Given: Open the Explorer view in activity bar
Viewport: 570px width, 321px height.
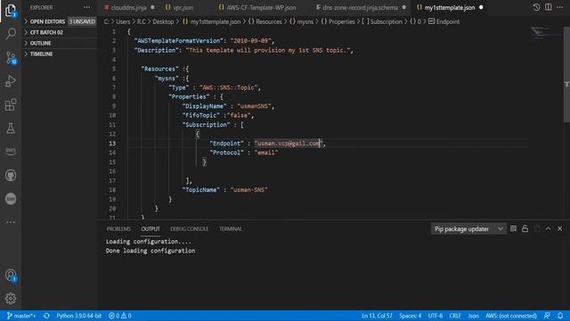Looking at the screenshot, I should tap(11, 11).
